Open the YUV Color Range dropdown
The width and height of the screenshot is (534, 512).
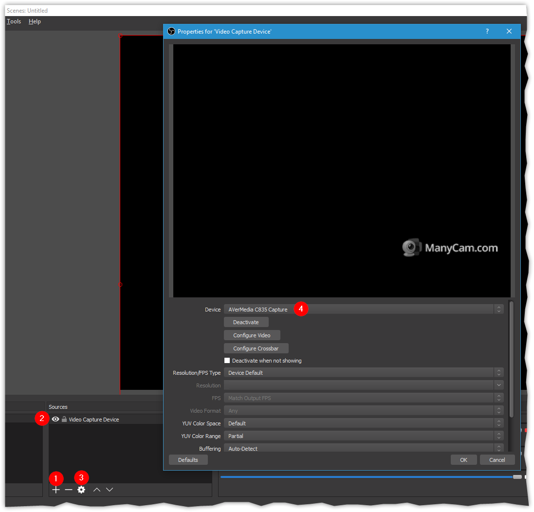point(363,436)
